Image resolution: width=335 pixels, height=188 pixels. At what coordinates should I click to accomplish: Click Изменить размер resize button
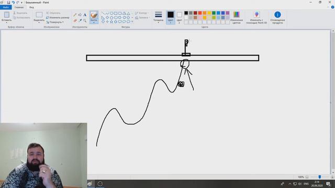(x=58, y=17)
